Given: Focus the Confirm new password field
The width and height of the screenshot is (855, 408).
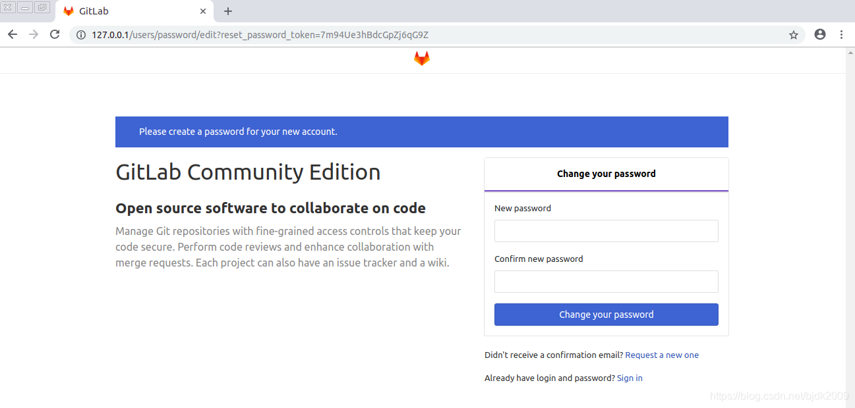Looking at the screenshot, I should coord(606,282).
